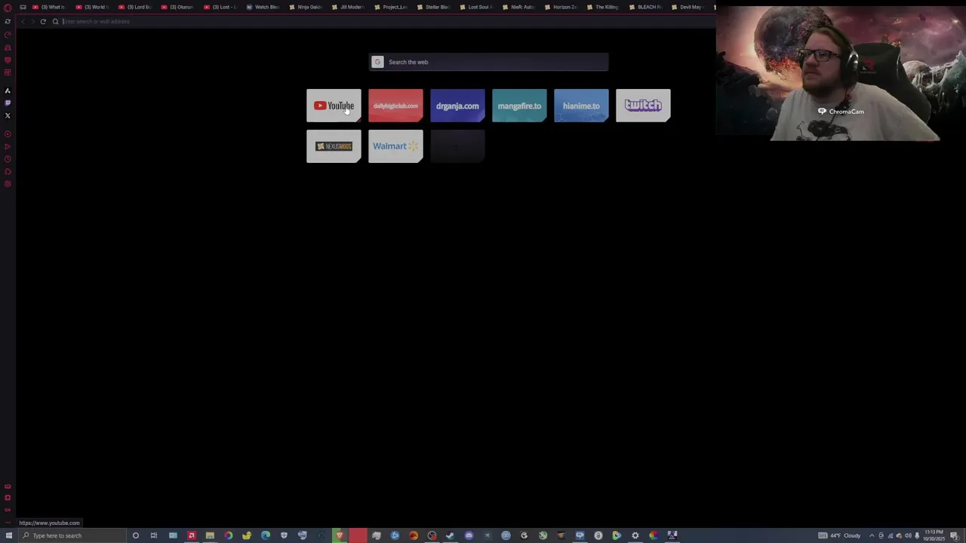Open the sidebar Extensions cube icon
The image size is (966, 543).
[8, 171]
